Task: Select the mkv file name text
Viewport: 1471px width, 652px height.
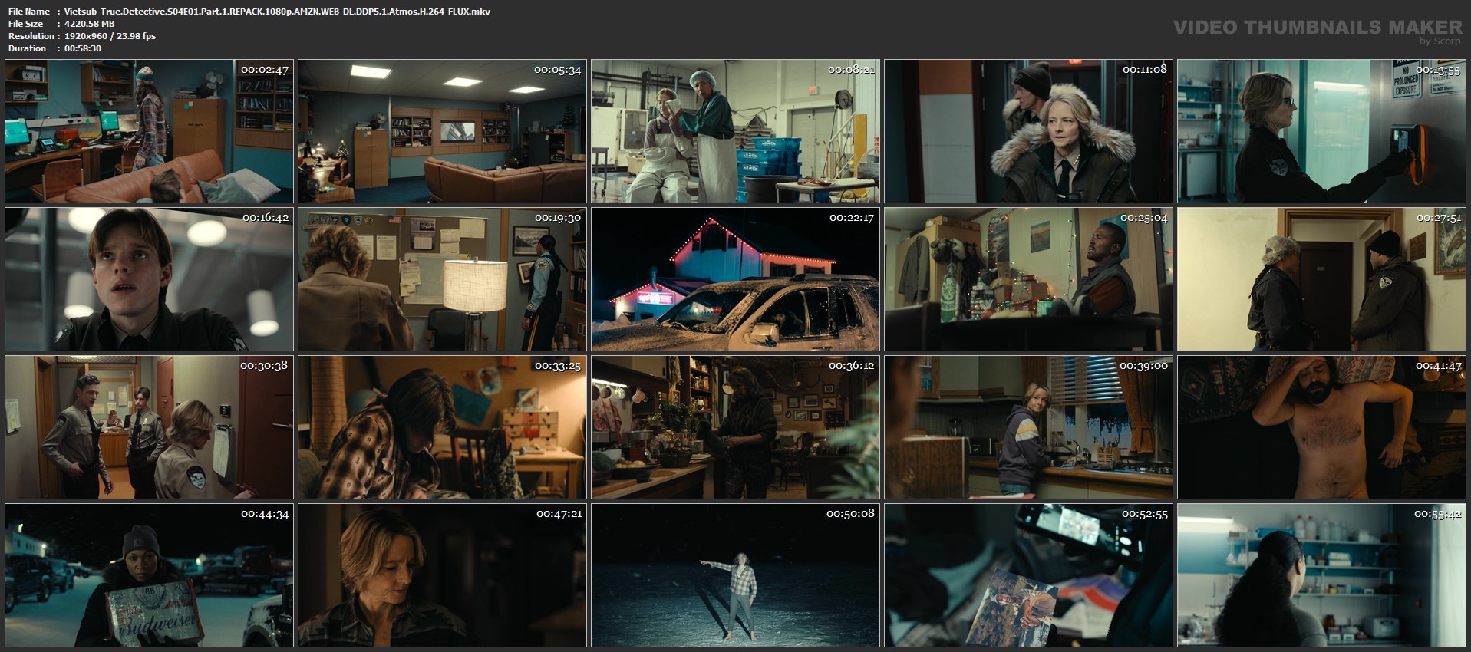Action: (x=277, y=12)
